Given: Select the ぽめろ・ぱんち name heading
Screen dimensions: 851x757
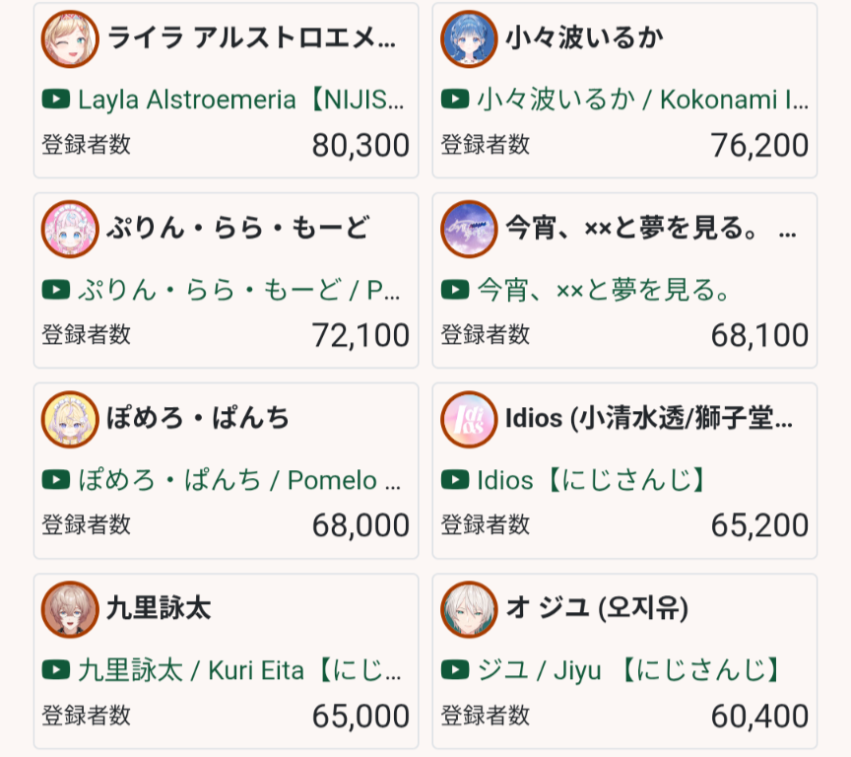Looking at the screenshot, I should click(198, 418).
